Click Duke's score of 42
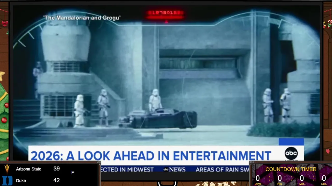The height and width of the screenshot is (186, 332). 57,180
